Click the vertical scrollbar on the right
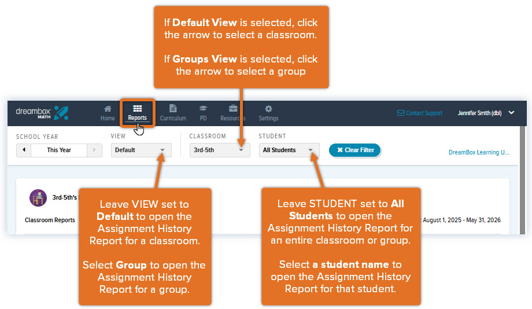 click(x=523, y=180)
